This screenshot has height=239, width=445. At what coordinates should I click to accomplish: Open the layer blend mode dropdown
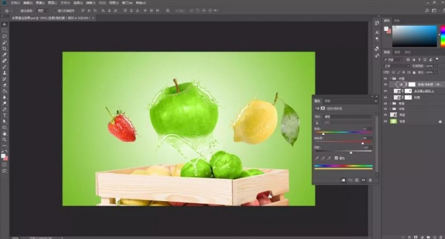(x=396, y=66)
